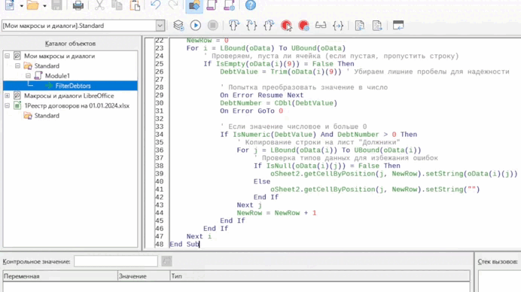The height and width of the screenshot is (292, 521).
Task: Collapse the 'Мои макросы и диалоги' node
Action: click(x=8, y=56)
